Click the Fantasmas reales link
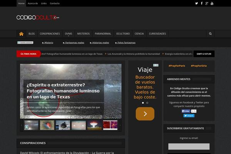231x154 pixels. (74, 43)
